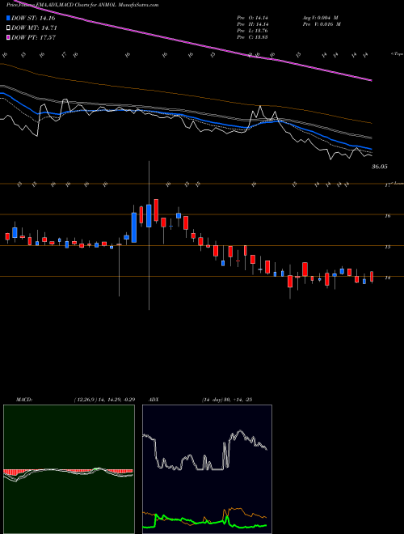Image resolution: width=404 pixels, height=534 pixels.
Task: Click the chart title for ANMOL MunafaSutra.com
Action: pos(82,5)
